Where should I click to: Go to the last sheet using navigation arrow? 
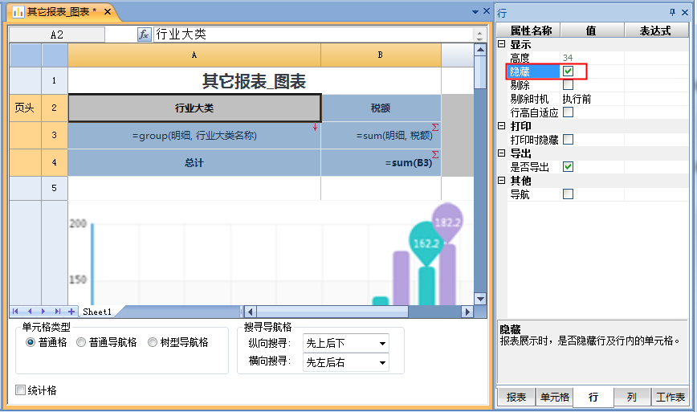(x=57, y=312)
